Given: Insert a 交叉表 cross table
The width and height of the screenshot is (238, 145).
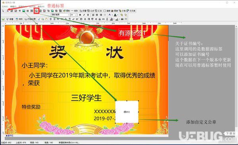Looking at the screenshot, I should (131, 11).
